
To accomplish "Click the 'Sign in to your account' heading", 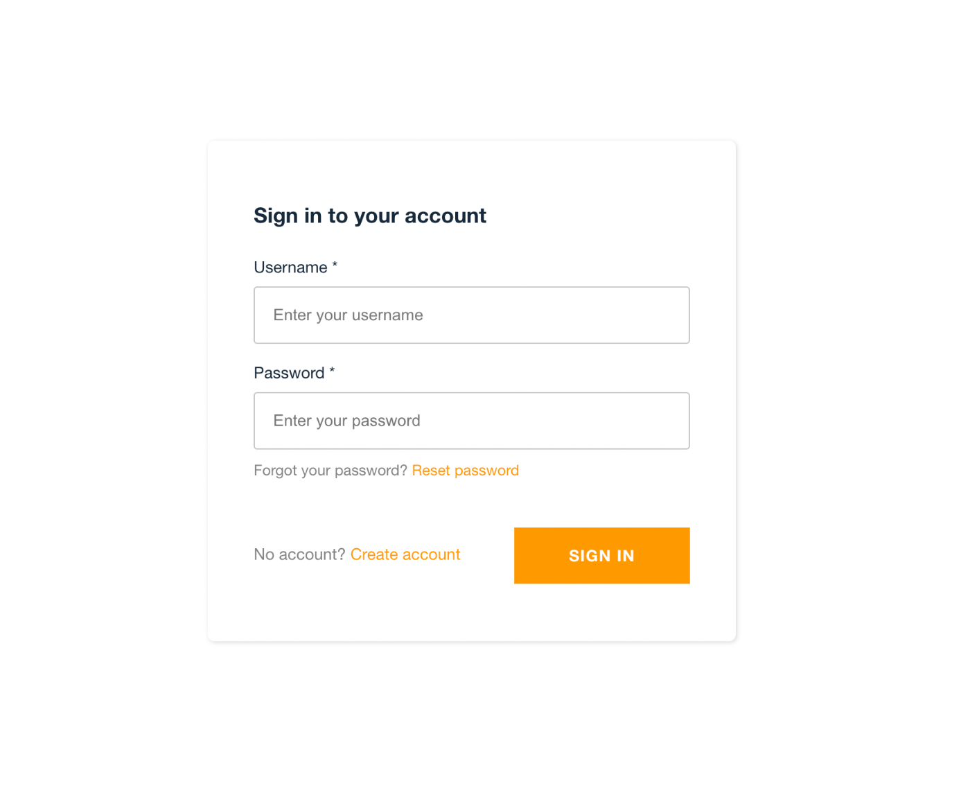I will click(x=369, y=216).
